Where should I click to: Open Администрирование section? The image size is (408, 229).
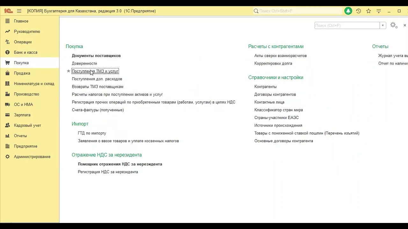coord(32,157)
